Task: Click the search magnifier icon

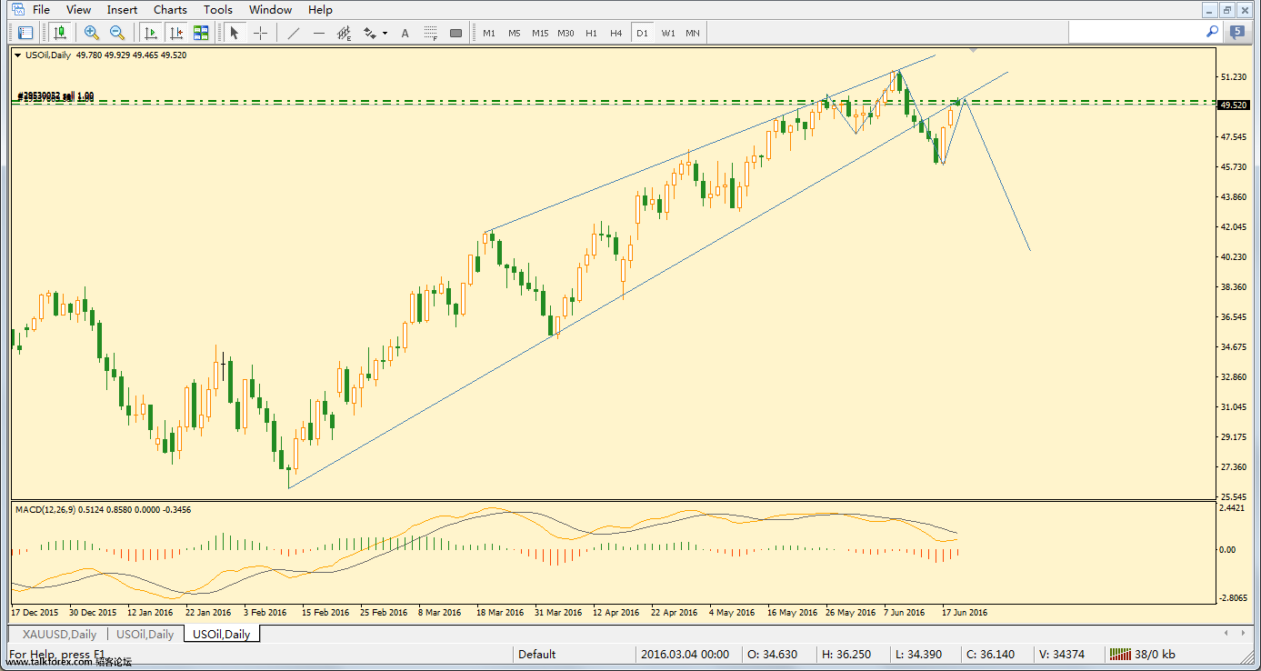Action: click(x=1212, y=31)
